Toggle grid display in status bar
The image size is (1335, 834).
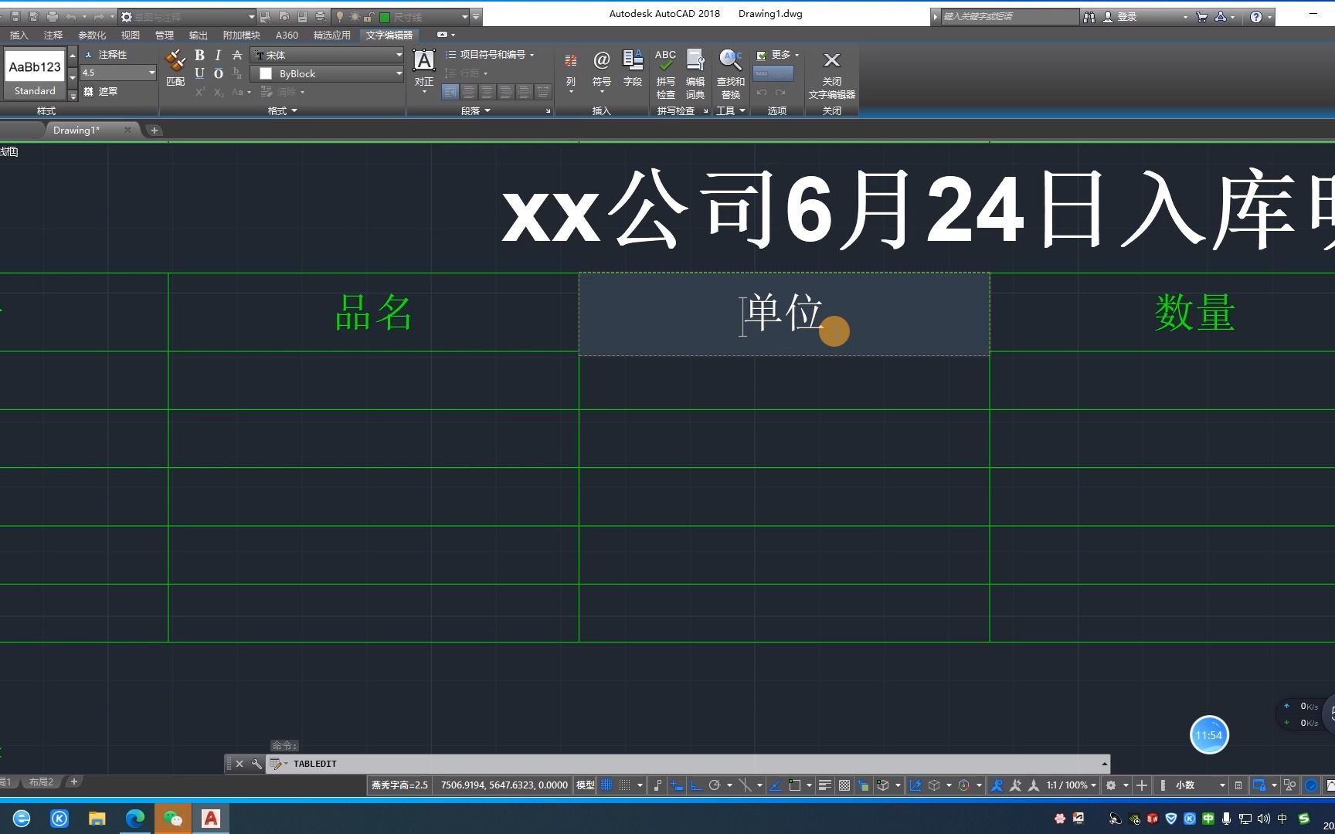click(x=606, y=785)
